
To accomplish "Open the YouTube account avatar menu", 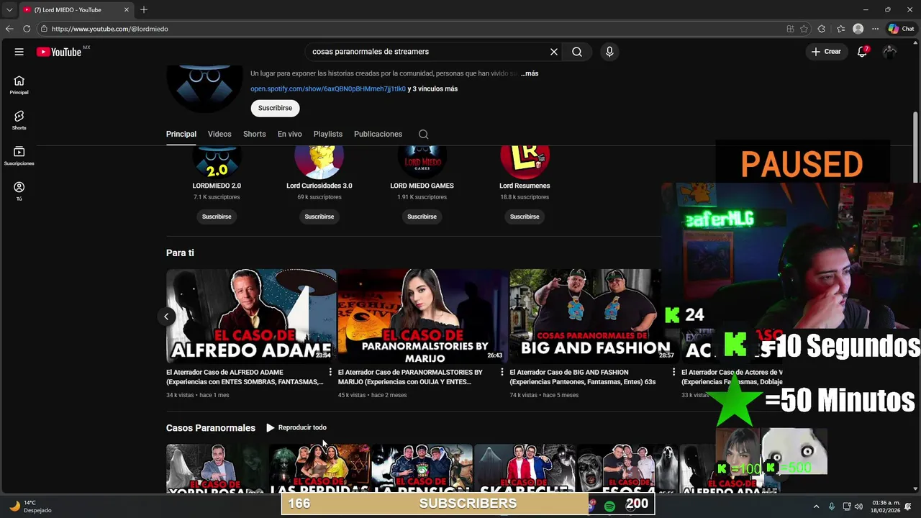I will (x=890, y=52).
